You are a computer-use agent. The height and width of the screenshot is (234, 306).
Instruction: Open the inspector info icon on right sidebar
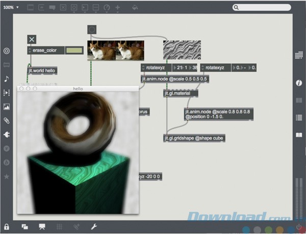(299, 83)
